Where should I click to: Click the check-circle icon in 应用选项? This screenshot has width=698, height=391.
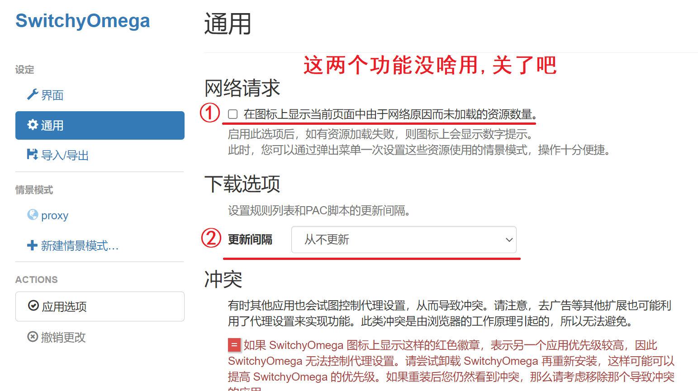[x=33, y=306]
